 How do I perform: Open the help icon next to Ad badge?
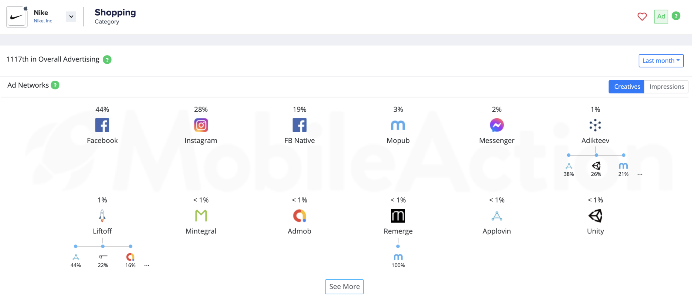pos(676,16)
